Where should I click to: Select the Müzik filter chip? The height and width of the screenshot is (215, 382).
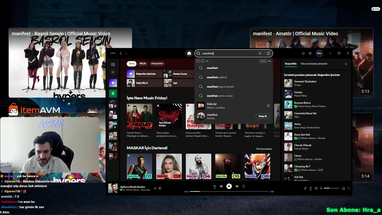(x=143, y=64)
